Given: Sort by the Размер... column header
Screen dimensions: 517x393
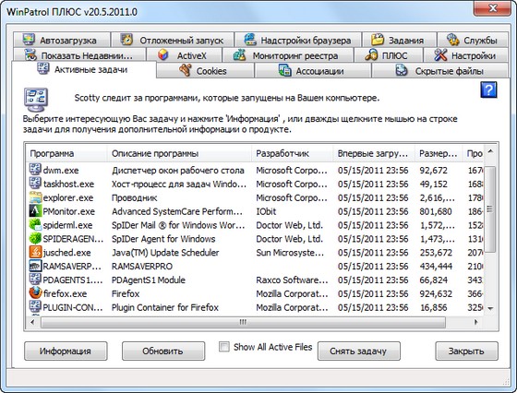Looking at the screenshot, I should click(439, 153).
